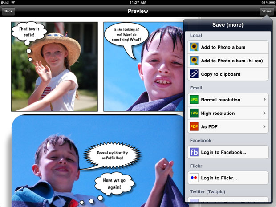Expand Normal resolution using its chevron

(264, 99)
